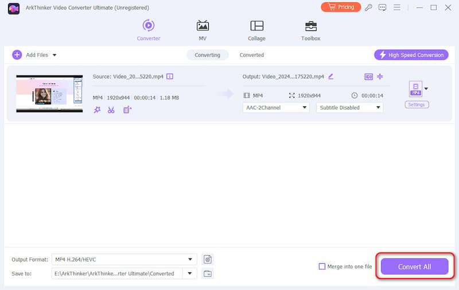Open the cut scissors tool
This screenshot has height=290, width=459.
111,110
